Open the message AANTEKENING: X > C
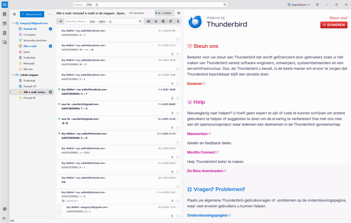 coord(119,35)
